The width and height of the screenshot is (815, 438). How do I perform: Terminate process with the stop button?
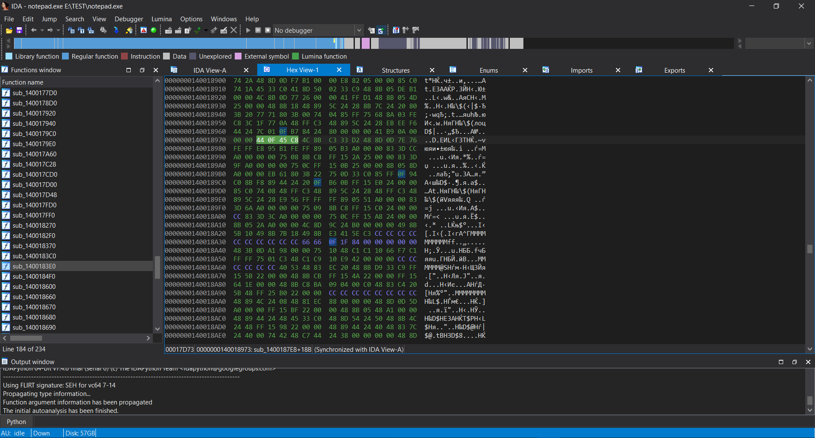[268, 30]
